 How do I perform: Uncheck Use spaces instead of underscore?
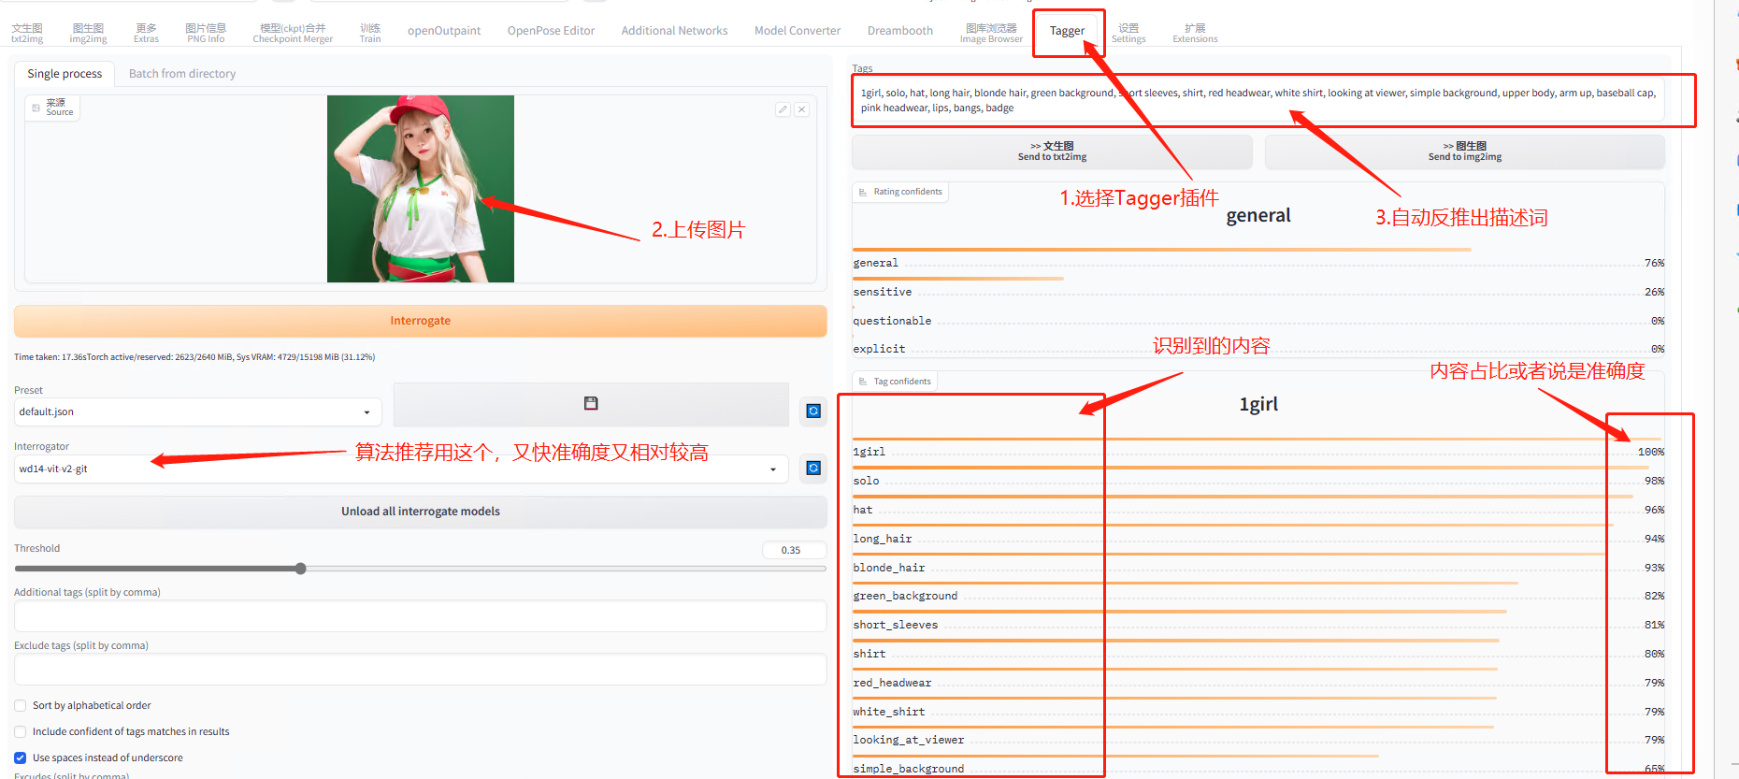pos(21,757)
